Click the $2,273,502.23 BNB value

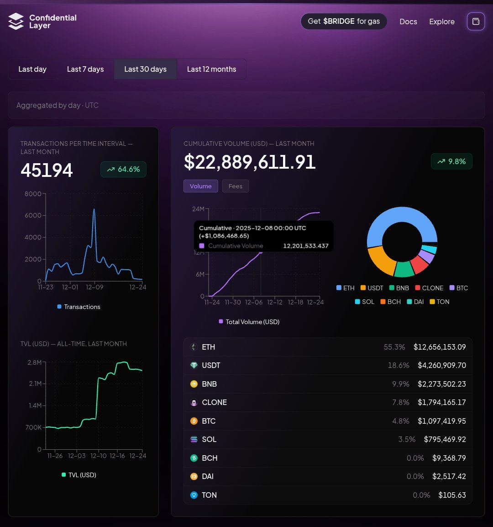click(442, 384)
